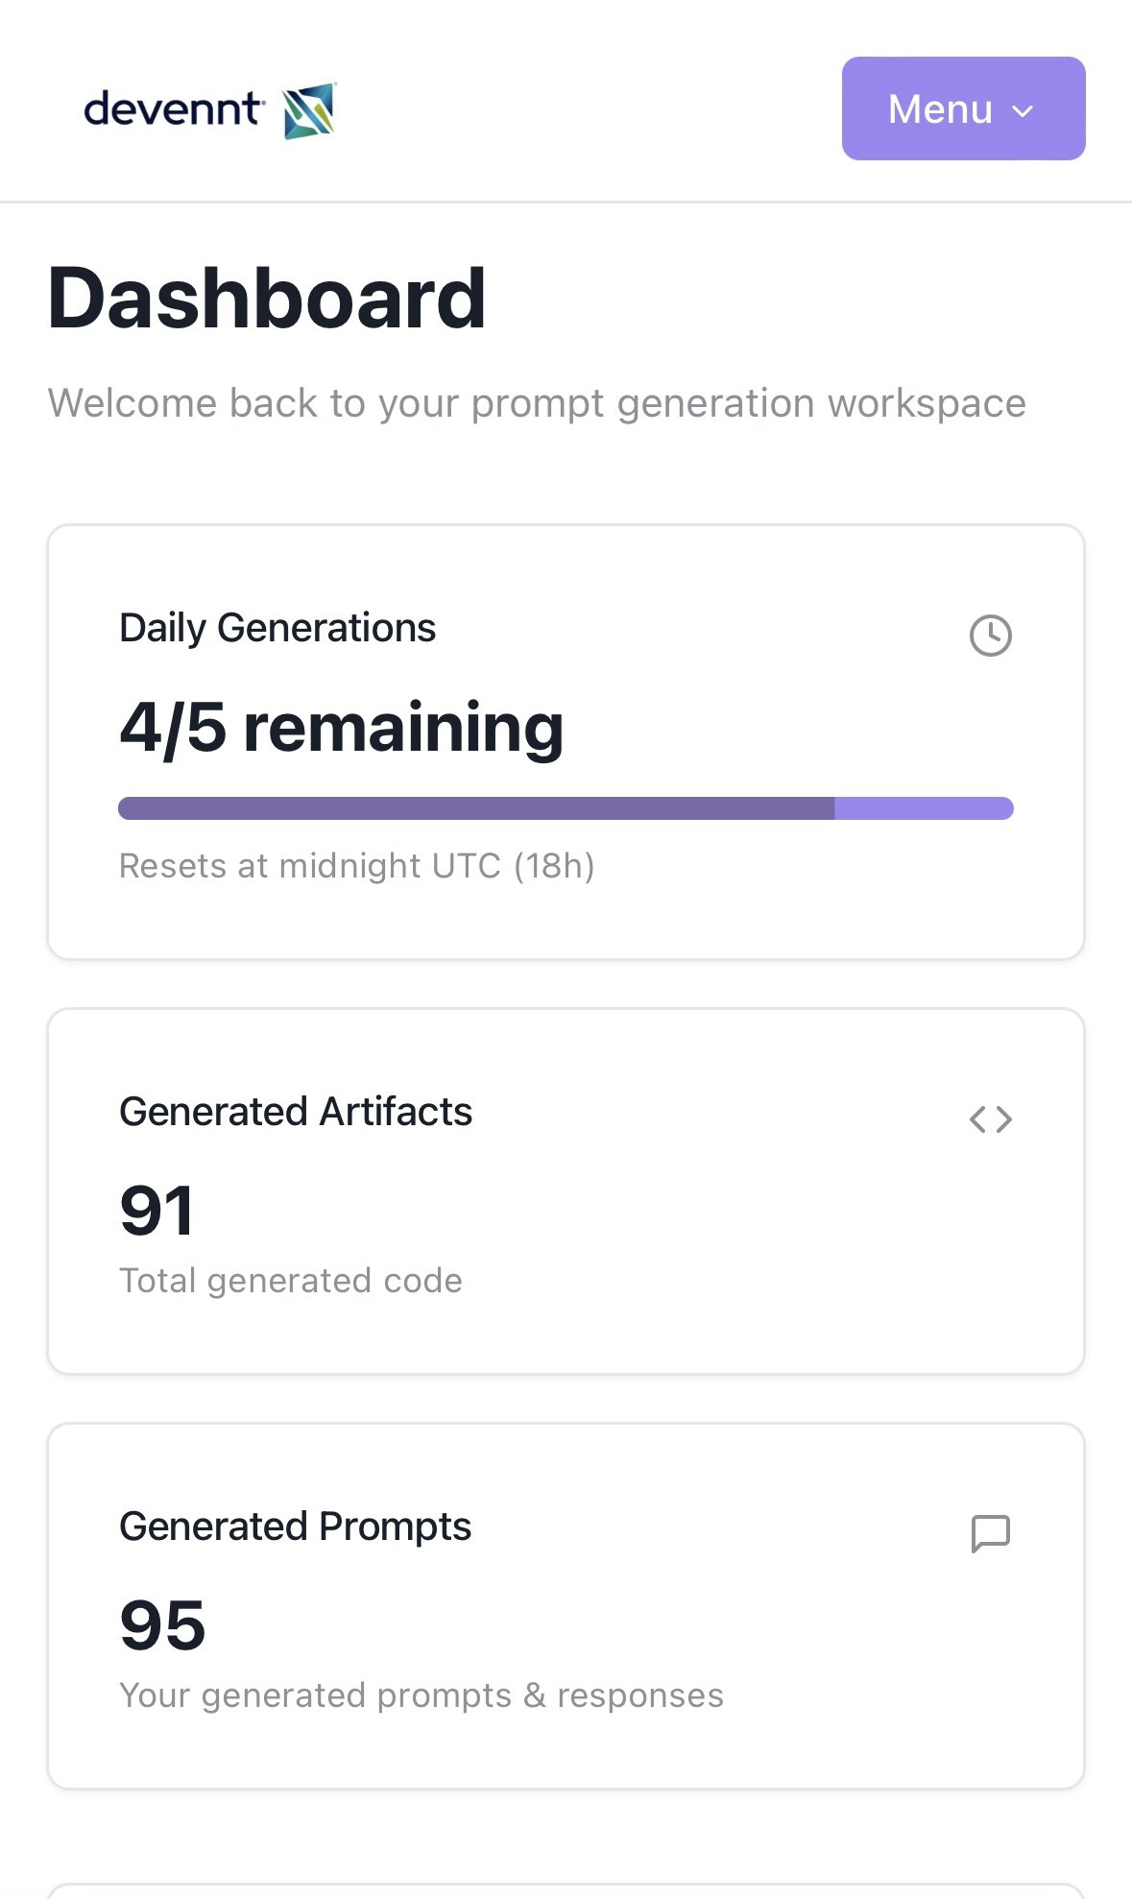This screenshot has width=1132, height=1899.
Task: Click the Daily Generations progress bar
Action: click(566, 808)
